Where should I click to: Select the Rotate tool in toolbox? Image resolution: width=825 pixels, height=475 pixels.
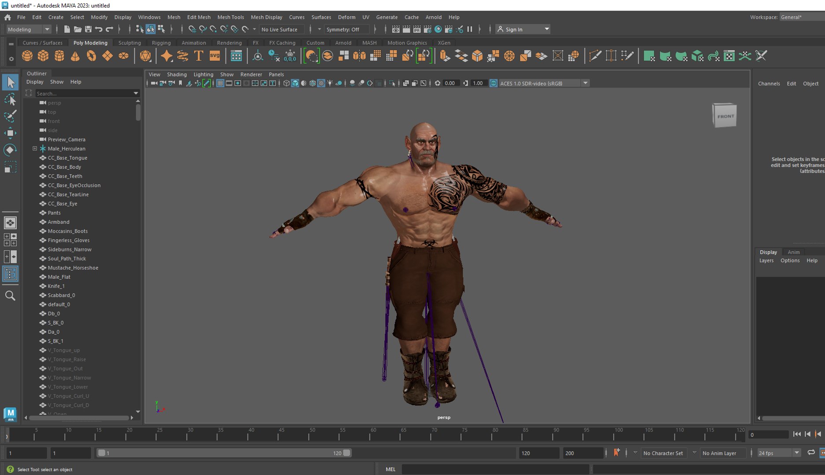pos(10,150)
